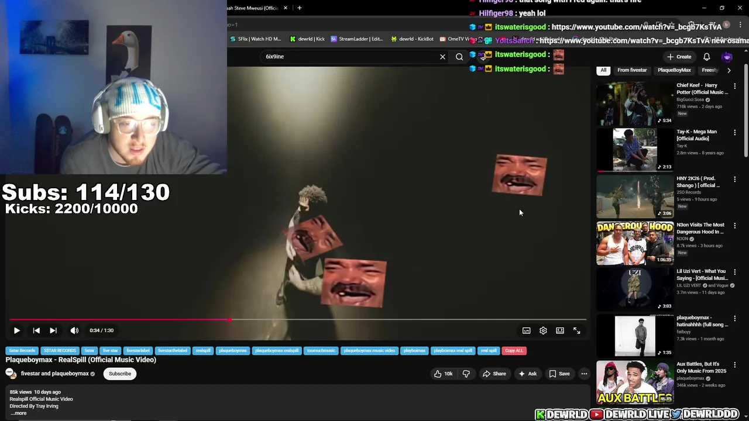This screenshot has height=421, width=749.
Task: Select the 'From fivestar' chip
Action: 632,70
